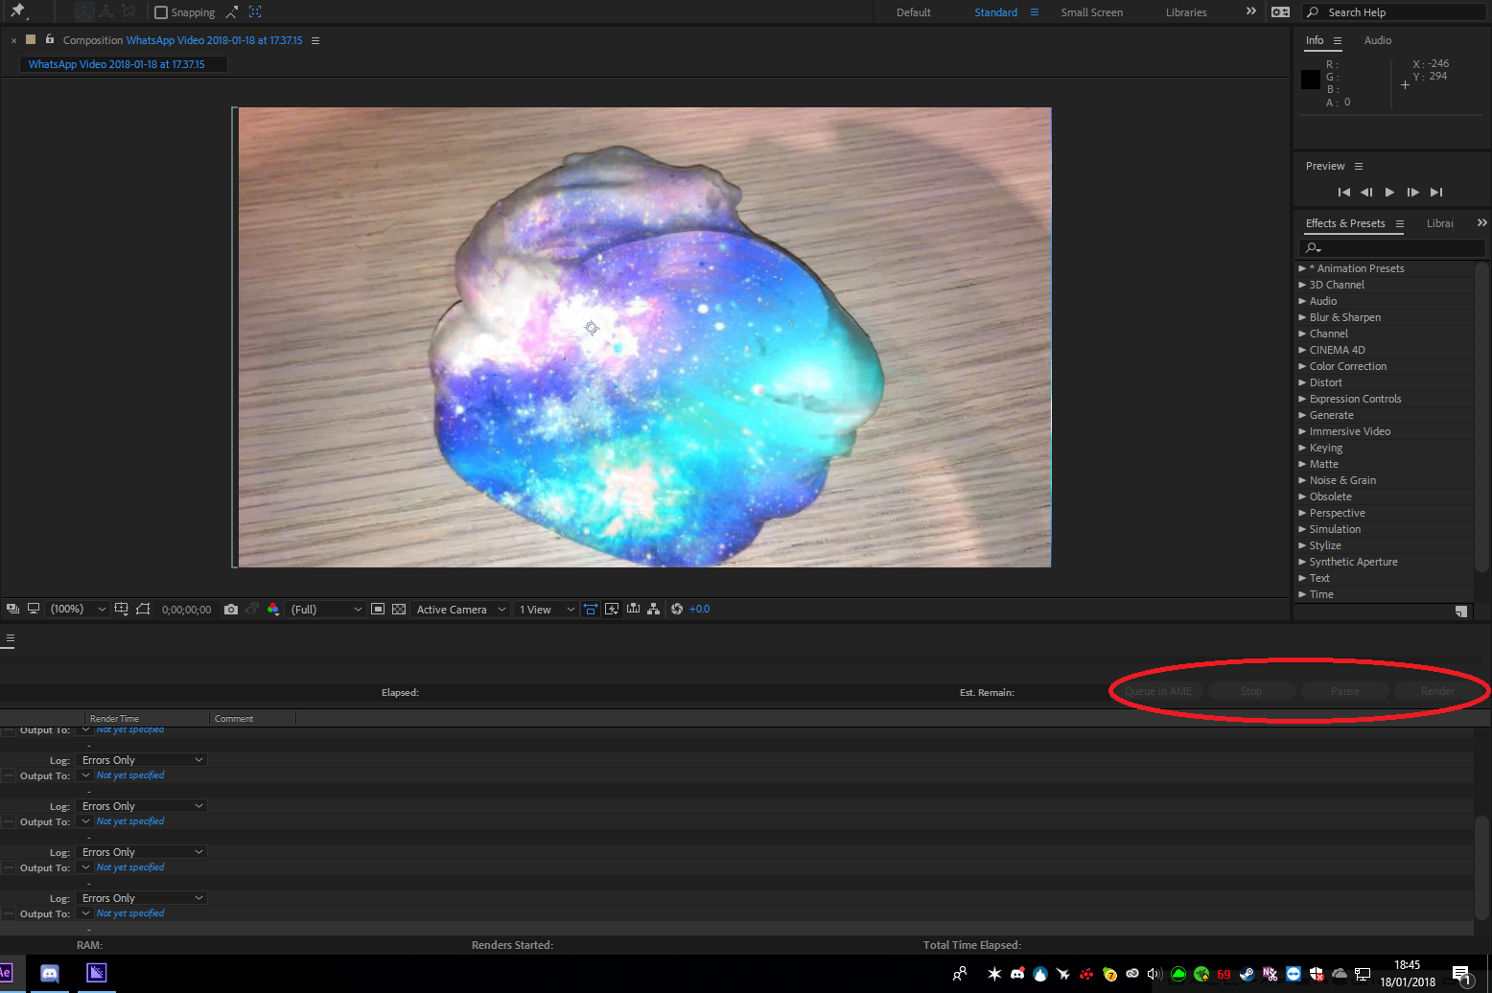Open the Composition panel menu
Screen dimensions: 1492x993
click(315, 40)
